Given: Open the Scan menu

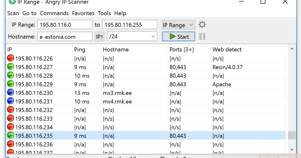Looking at the screenshot, I should click(x=13, y=13).
